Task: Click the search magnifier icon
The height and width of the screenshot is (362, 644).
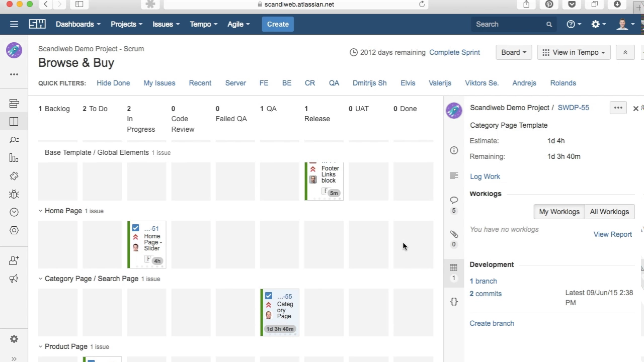Action: click(549, 24)
